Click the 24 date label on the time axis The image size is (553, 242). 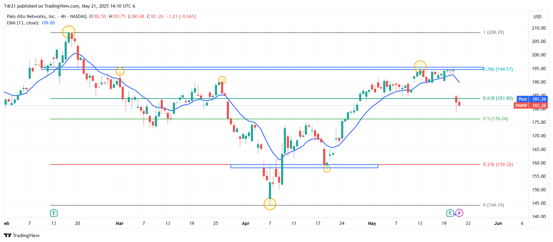coord(342,223)
